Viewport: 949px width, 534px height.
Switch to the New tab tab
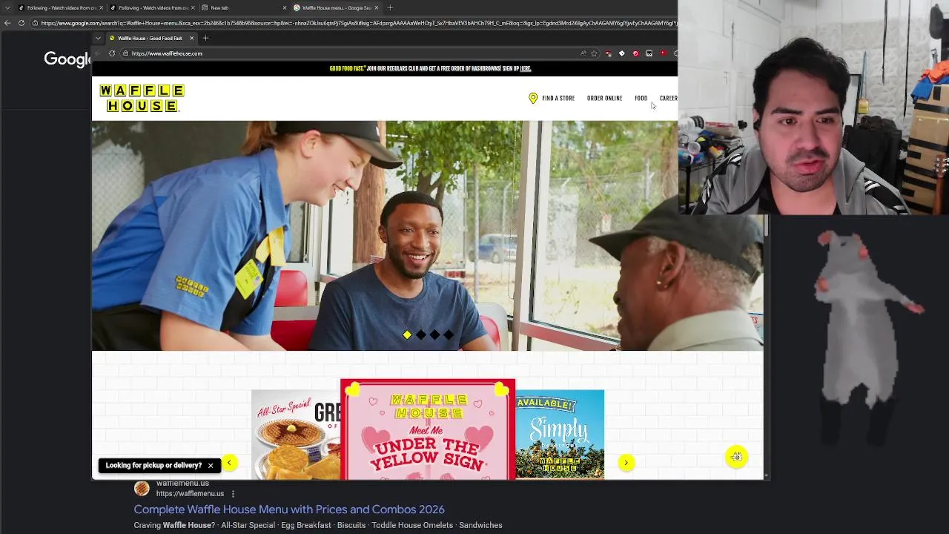tap(244, 7)
